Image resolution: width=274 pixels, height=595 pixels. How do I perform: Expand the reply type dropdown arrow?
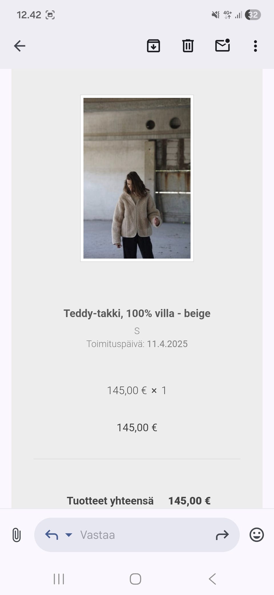click(x=69, y=535)
